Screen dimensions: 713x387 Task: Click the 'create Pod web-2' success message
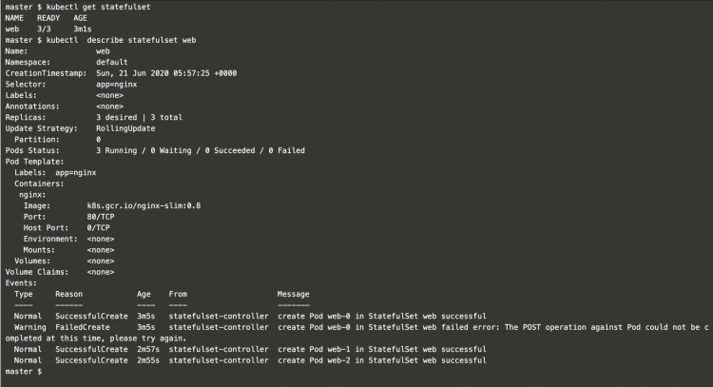[382, 361]
